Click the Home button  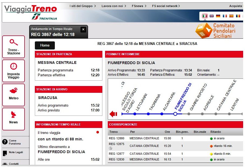(x=45, y=45)
